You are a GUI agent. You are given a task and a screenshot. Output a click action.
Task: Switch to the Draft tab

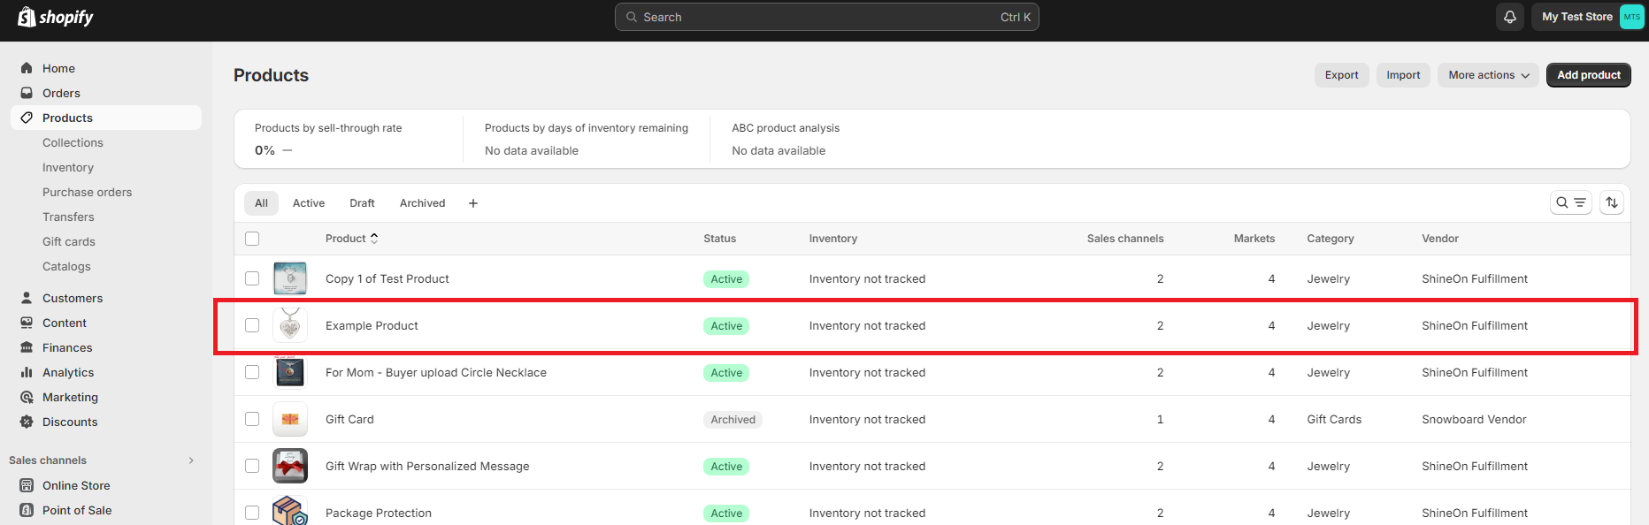pos(362,203)
